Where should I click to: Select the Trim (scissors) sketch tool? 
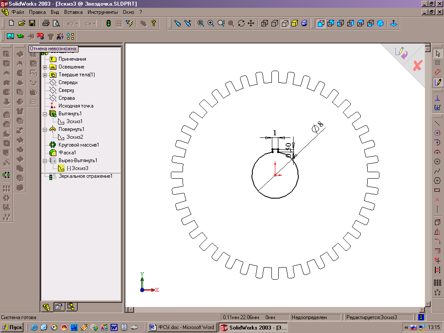point(437,261)
